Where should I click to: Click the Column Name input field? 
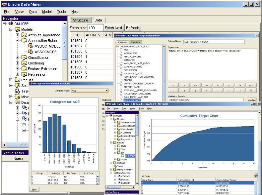click(207, 42)
